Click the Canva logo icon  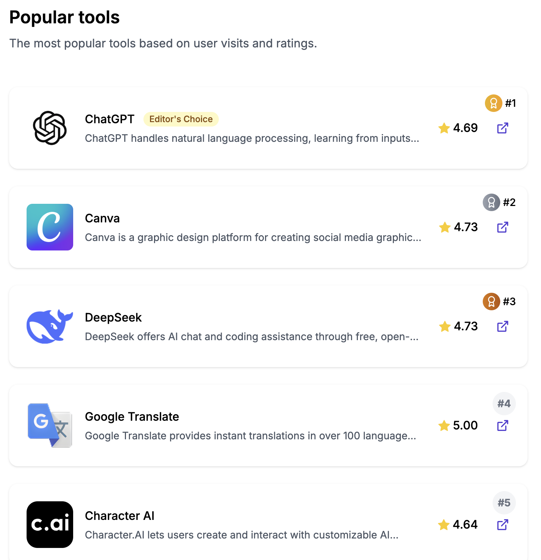pyautogui.click(x=50, y=227)
